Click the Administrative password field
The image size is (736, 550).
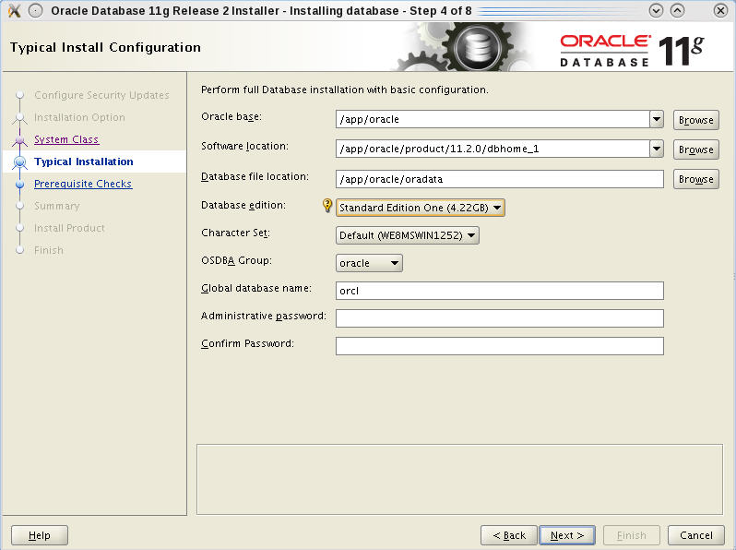pos(500,318)
